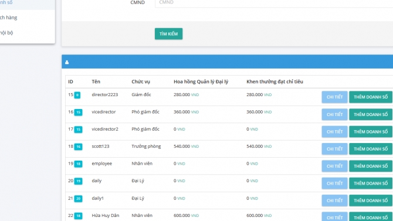The width and height of the screenshot is (393, 221).
Task: Click badge 19 beside ID 20
Action: click(x=78, y=181)
